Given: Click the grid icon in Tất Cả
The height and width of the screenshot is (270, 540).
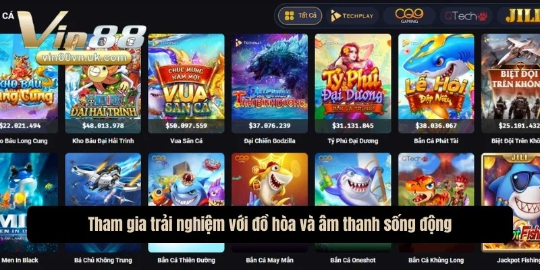Looking at the screenshot, I should click(x=290, y=16).
